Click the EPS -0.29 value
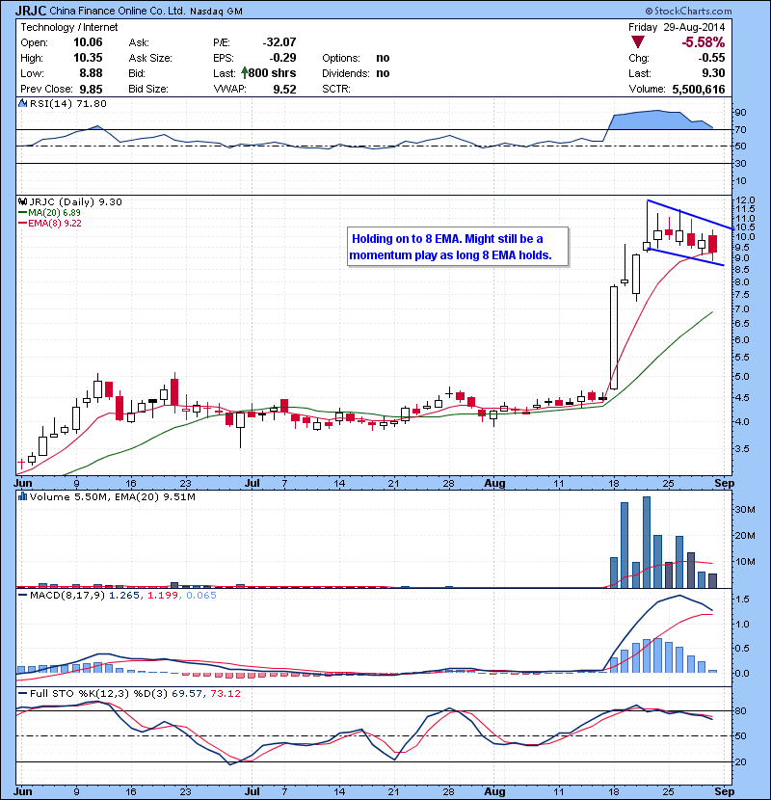 point(282,58)
